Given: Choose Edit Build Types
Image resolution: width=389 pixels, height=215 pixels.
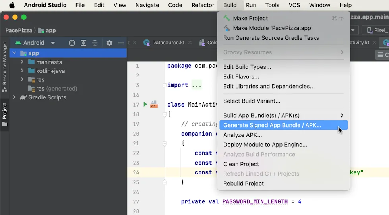Looking at the screenshot, I should 284,67.
